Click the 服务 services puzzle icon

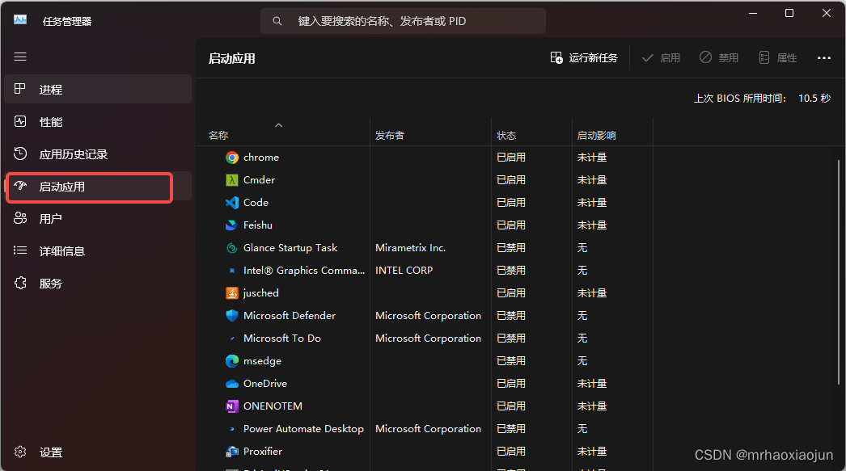(x=20, y=283)
